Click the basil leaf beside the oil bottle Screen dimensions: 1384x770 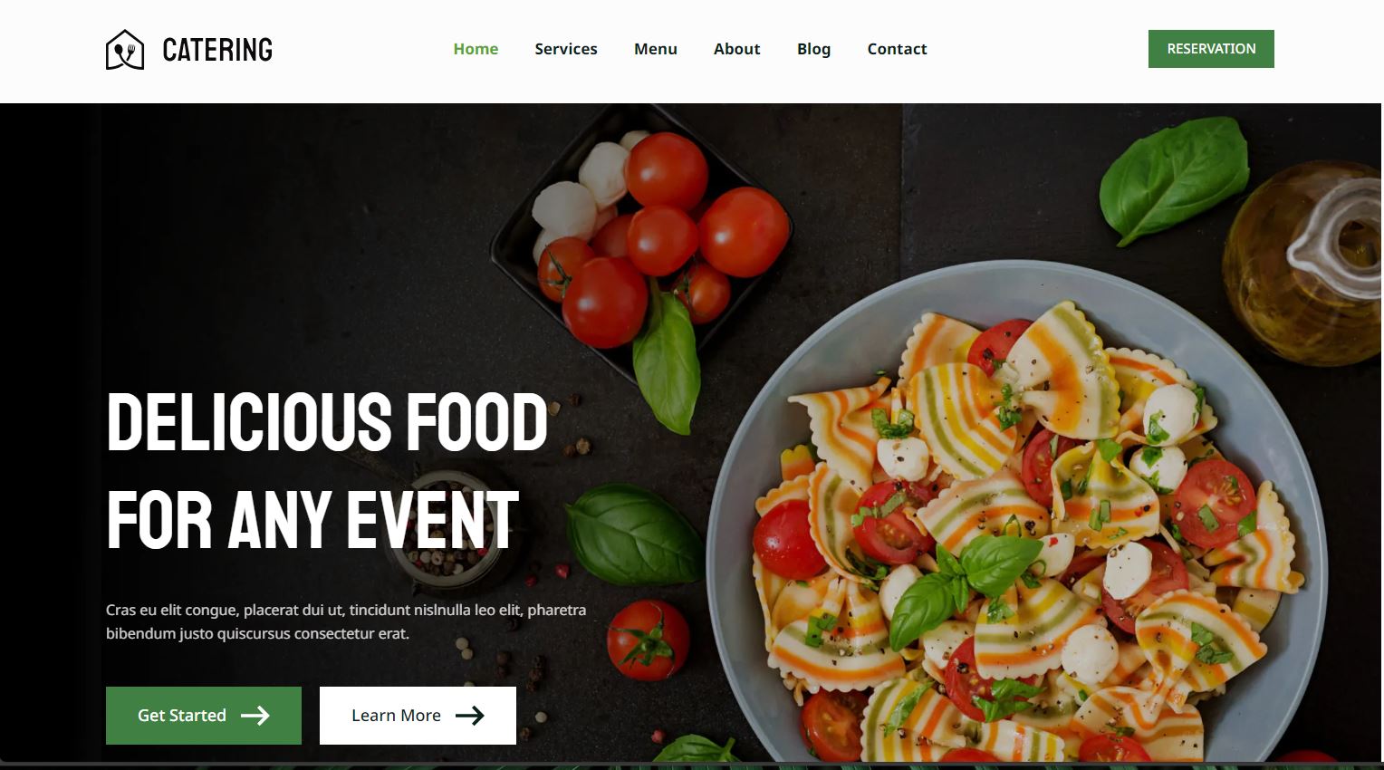coord(1174,178)
